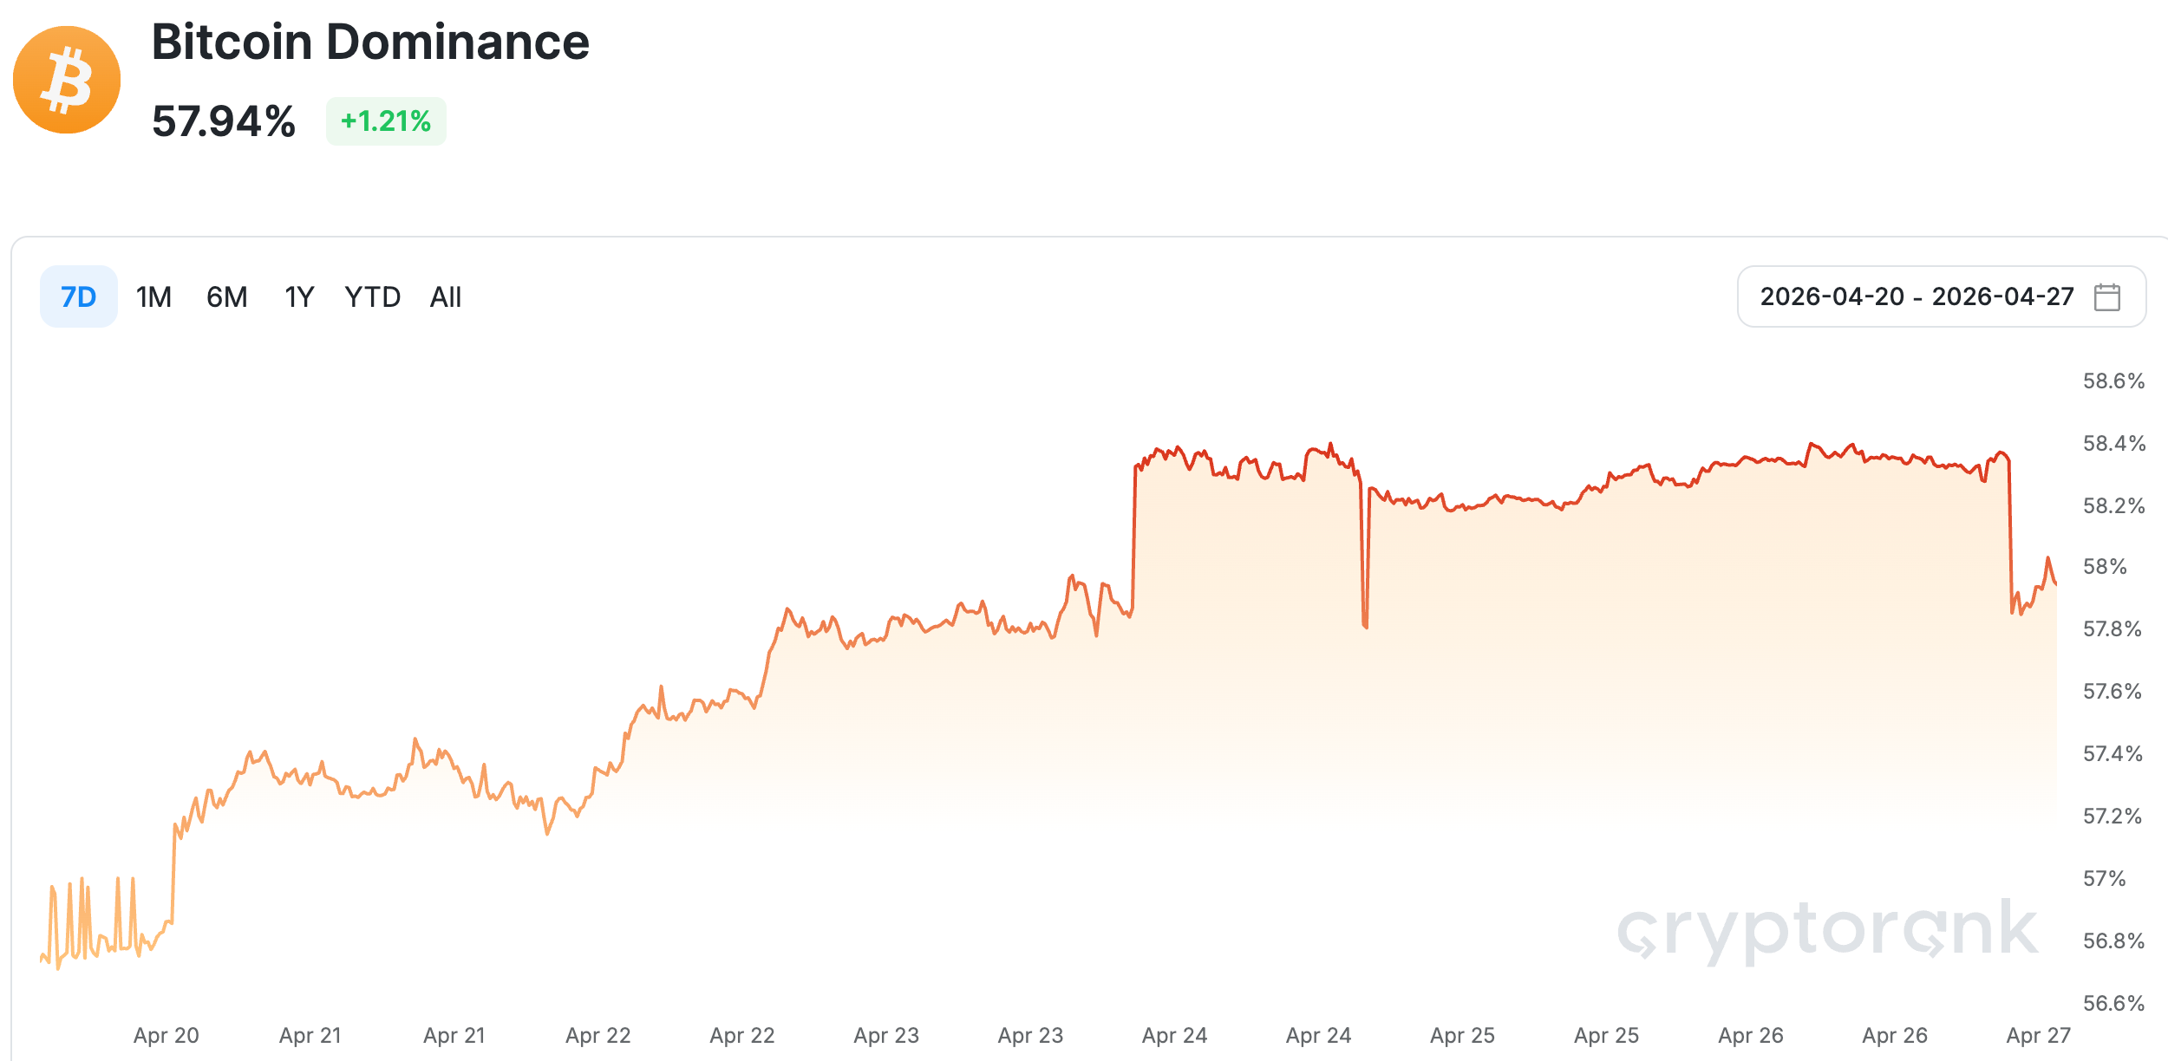Click the Apr 20 x-axis label
The image size is (2168, 1061).
pyautogui.click(x=166, y=1035)
